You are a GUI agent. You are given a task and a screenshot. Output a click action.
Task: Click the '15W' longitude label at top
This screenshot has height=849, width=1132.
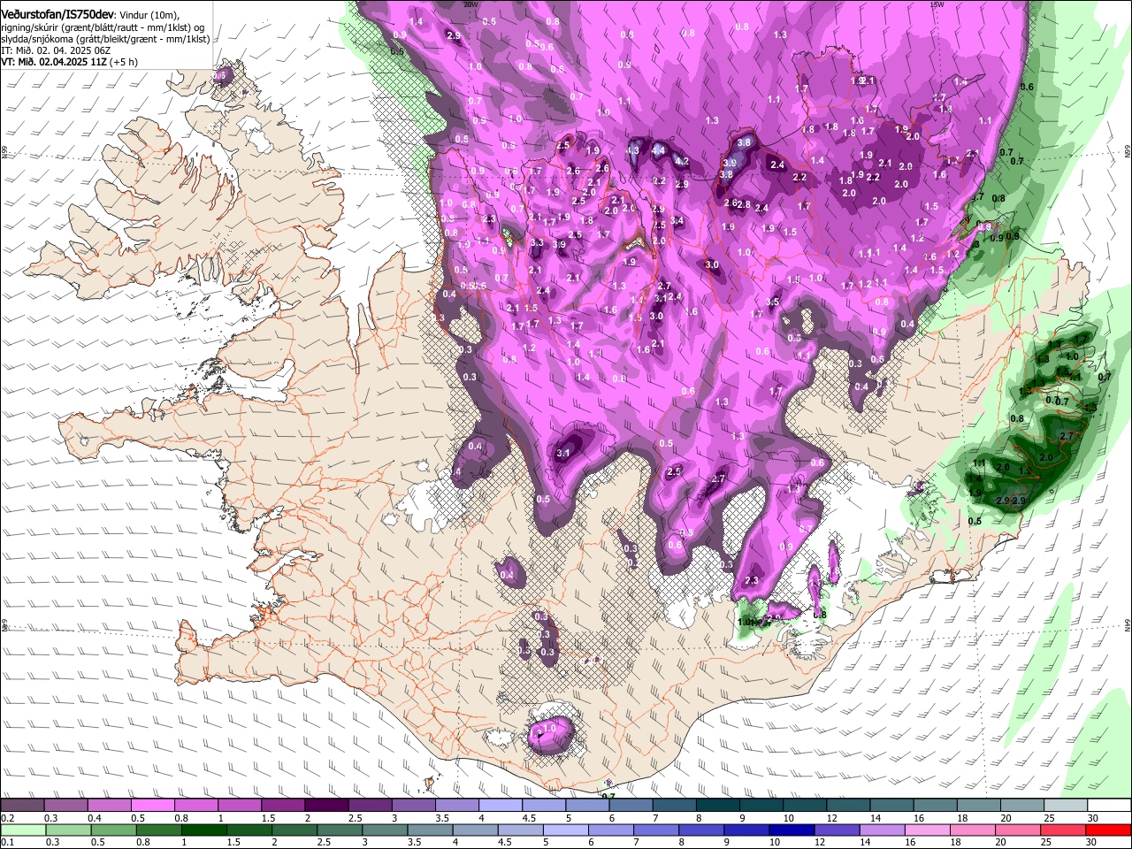pos(937,4)
